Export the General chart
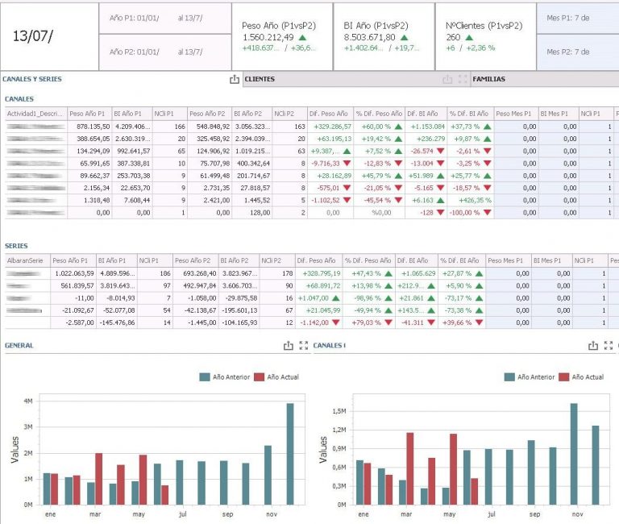619x524 pixels. (x=289, y=345)
